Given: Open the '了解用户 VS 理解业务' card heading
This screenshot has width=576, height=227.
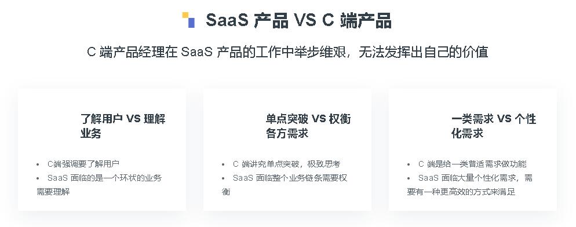Looking at the screenshot, I should 123,126.
